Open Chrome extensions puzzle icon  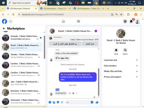tap(128, 14)
